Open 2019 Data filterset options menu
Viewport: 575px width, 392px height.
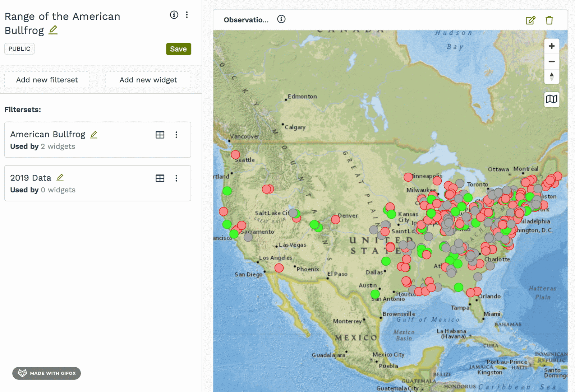(x=176, y=178)
